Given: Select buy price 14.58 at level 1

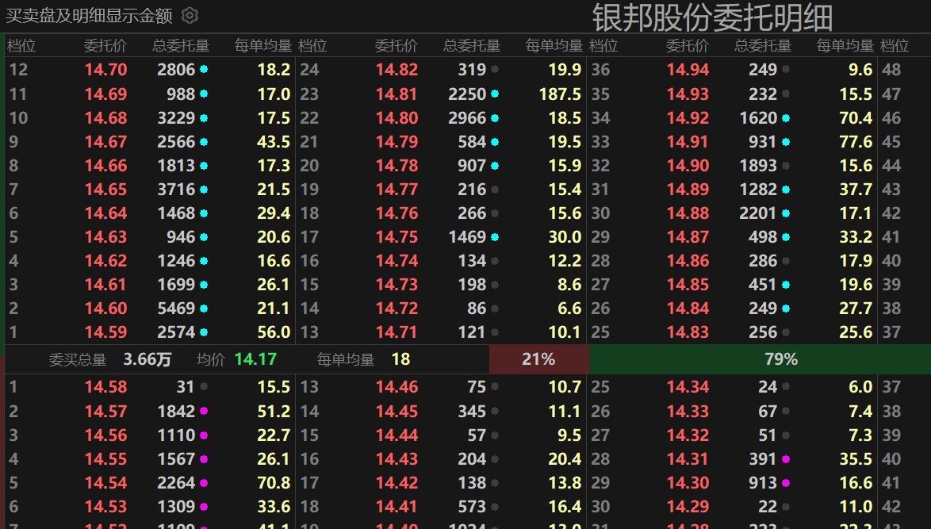Looking at the screenshot, I should (105, 386).
